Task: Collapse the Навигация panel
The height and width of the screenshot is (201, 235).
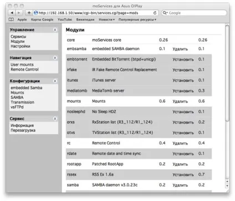Action: point(55,58)
